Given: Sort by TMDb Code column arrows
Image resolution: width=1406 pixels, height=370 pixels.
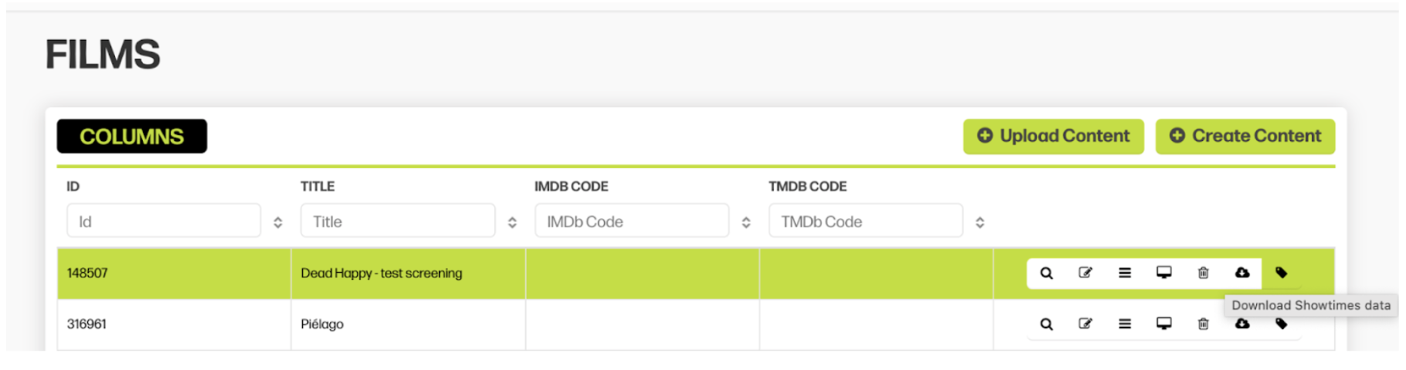Looking at the screenshot, I should [980, 223].
